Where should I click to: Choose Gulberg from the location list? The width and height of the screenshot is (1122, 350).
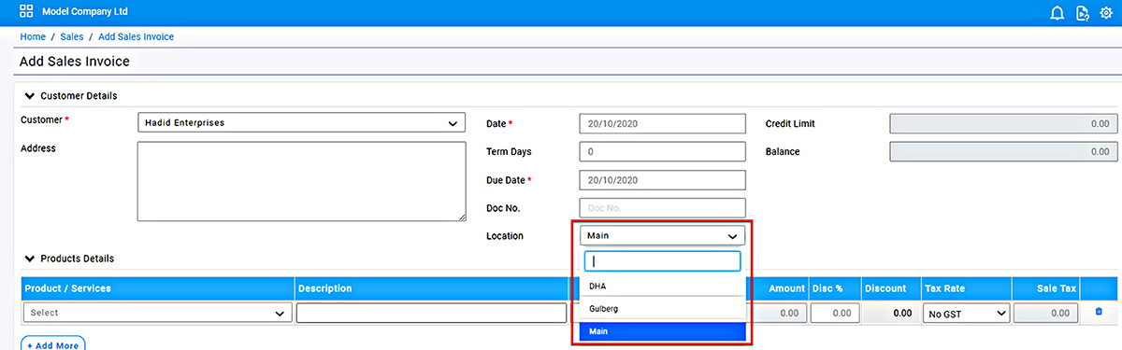(x=663, y=308)
